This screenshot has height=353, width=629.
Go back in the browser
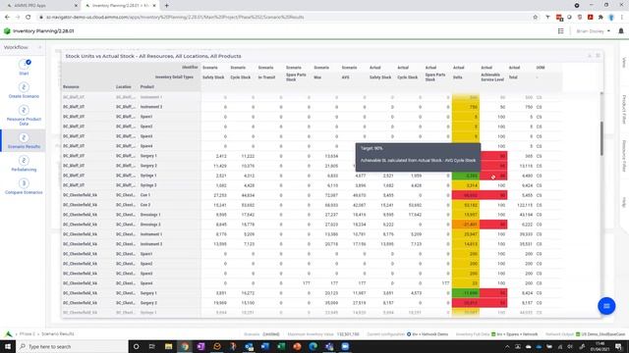[x=7, y=18]
